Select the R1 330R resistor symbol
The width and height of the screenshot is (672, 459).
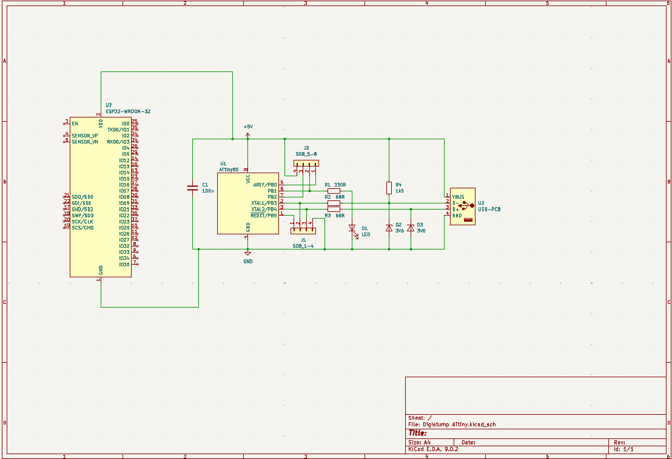334,191
